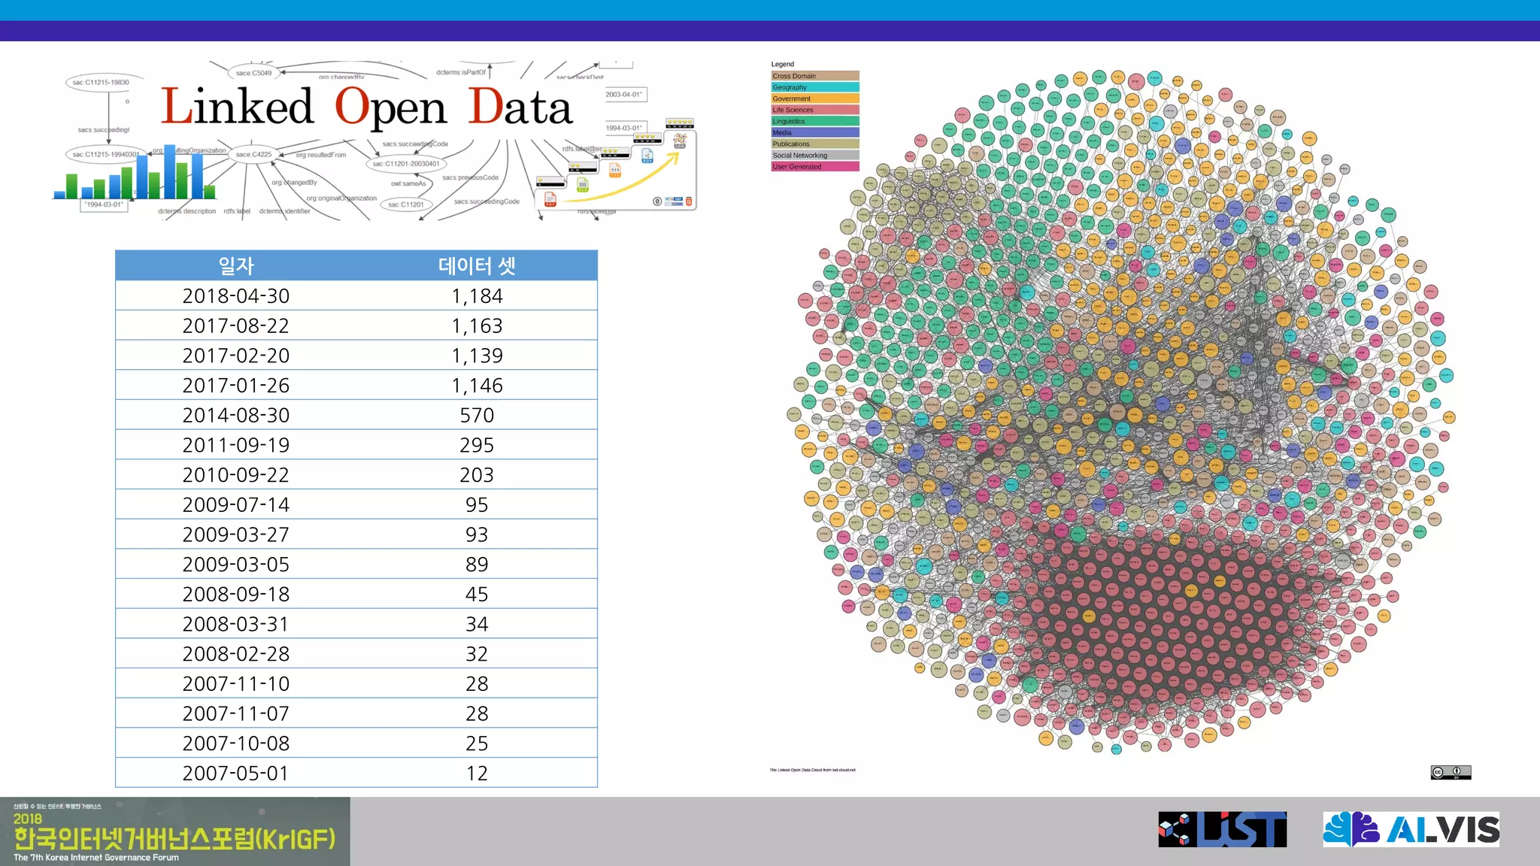Image resolution: width=1540 pixels, height=866 pixels.
Task: Click the green XLS file icon
Action: (x=583, y=186)
